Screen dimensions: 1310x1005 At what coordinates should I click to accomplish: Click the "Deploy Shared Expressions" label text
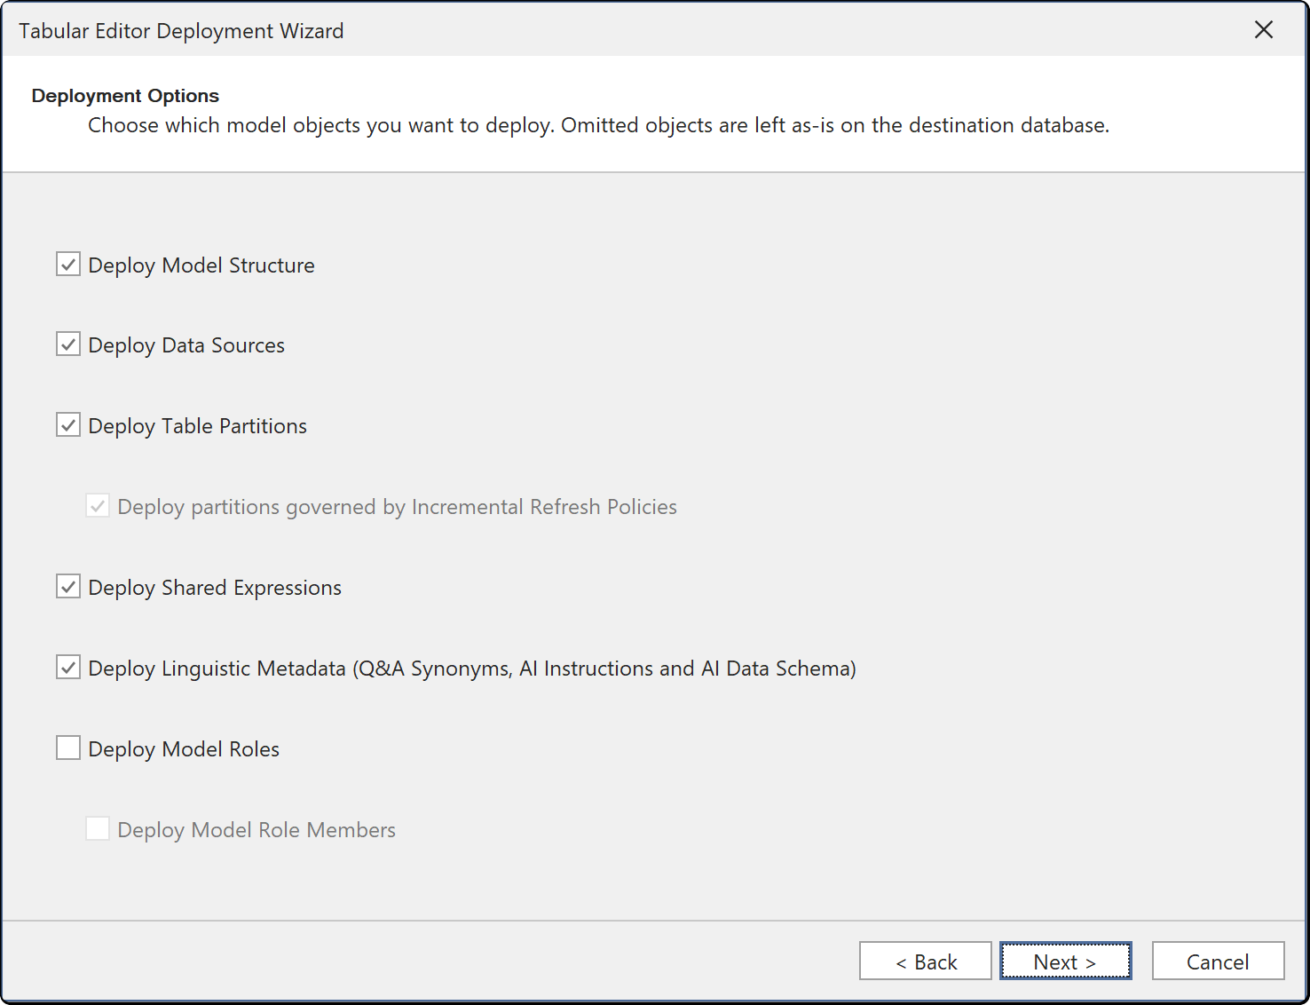tap(215, 588)
